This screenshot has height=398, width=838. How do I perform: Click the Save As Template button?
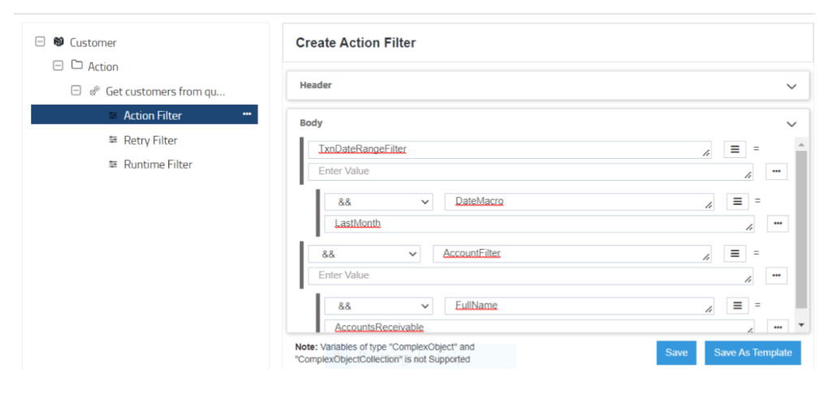(753, 353)
